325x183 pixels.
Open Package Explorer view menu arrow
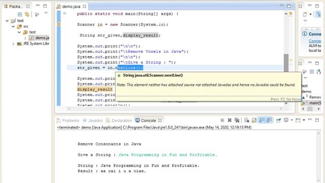(x=46, y=13)
